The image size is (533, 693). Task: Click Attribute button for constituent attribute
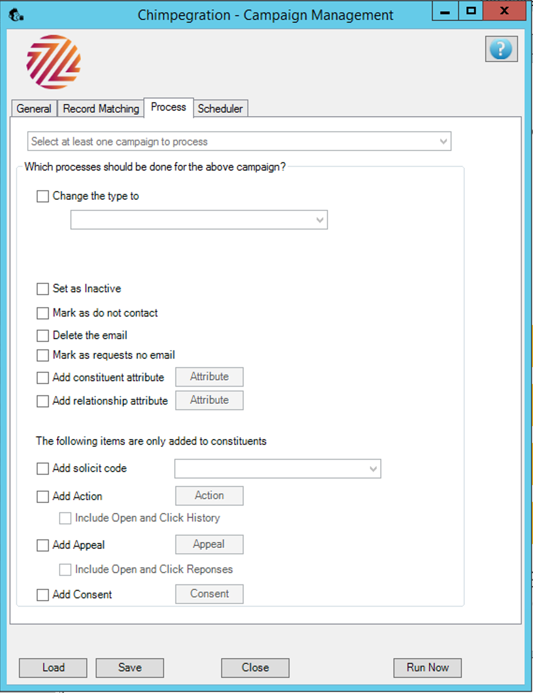click(x=209, y=377)
